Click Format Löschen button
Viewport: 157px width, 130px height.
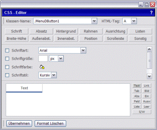50,124
